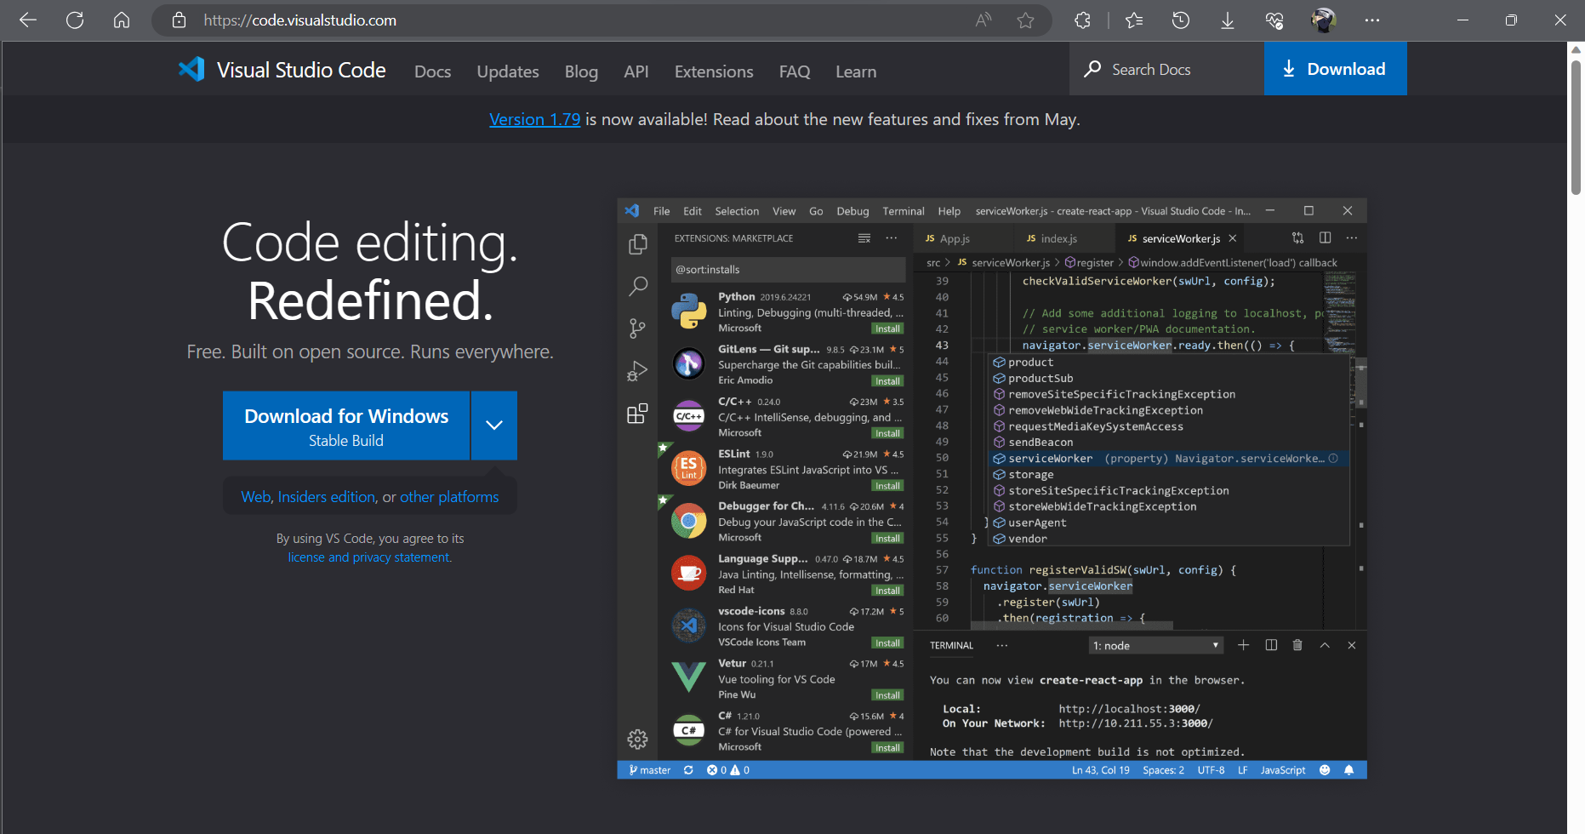The width and height of the screenshot is (1585, 834).
Task: Open browser essentials heart icon
Action: coord(1274,20)
